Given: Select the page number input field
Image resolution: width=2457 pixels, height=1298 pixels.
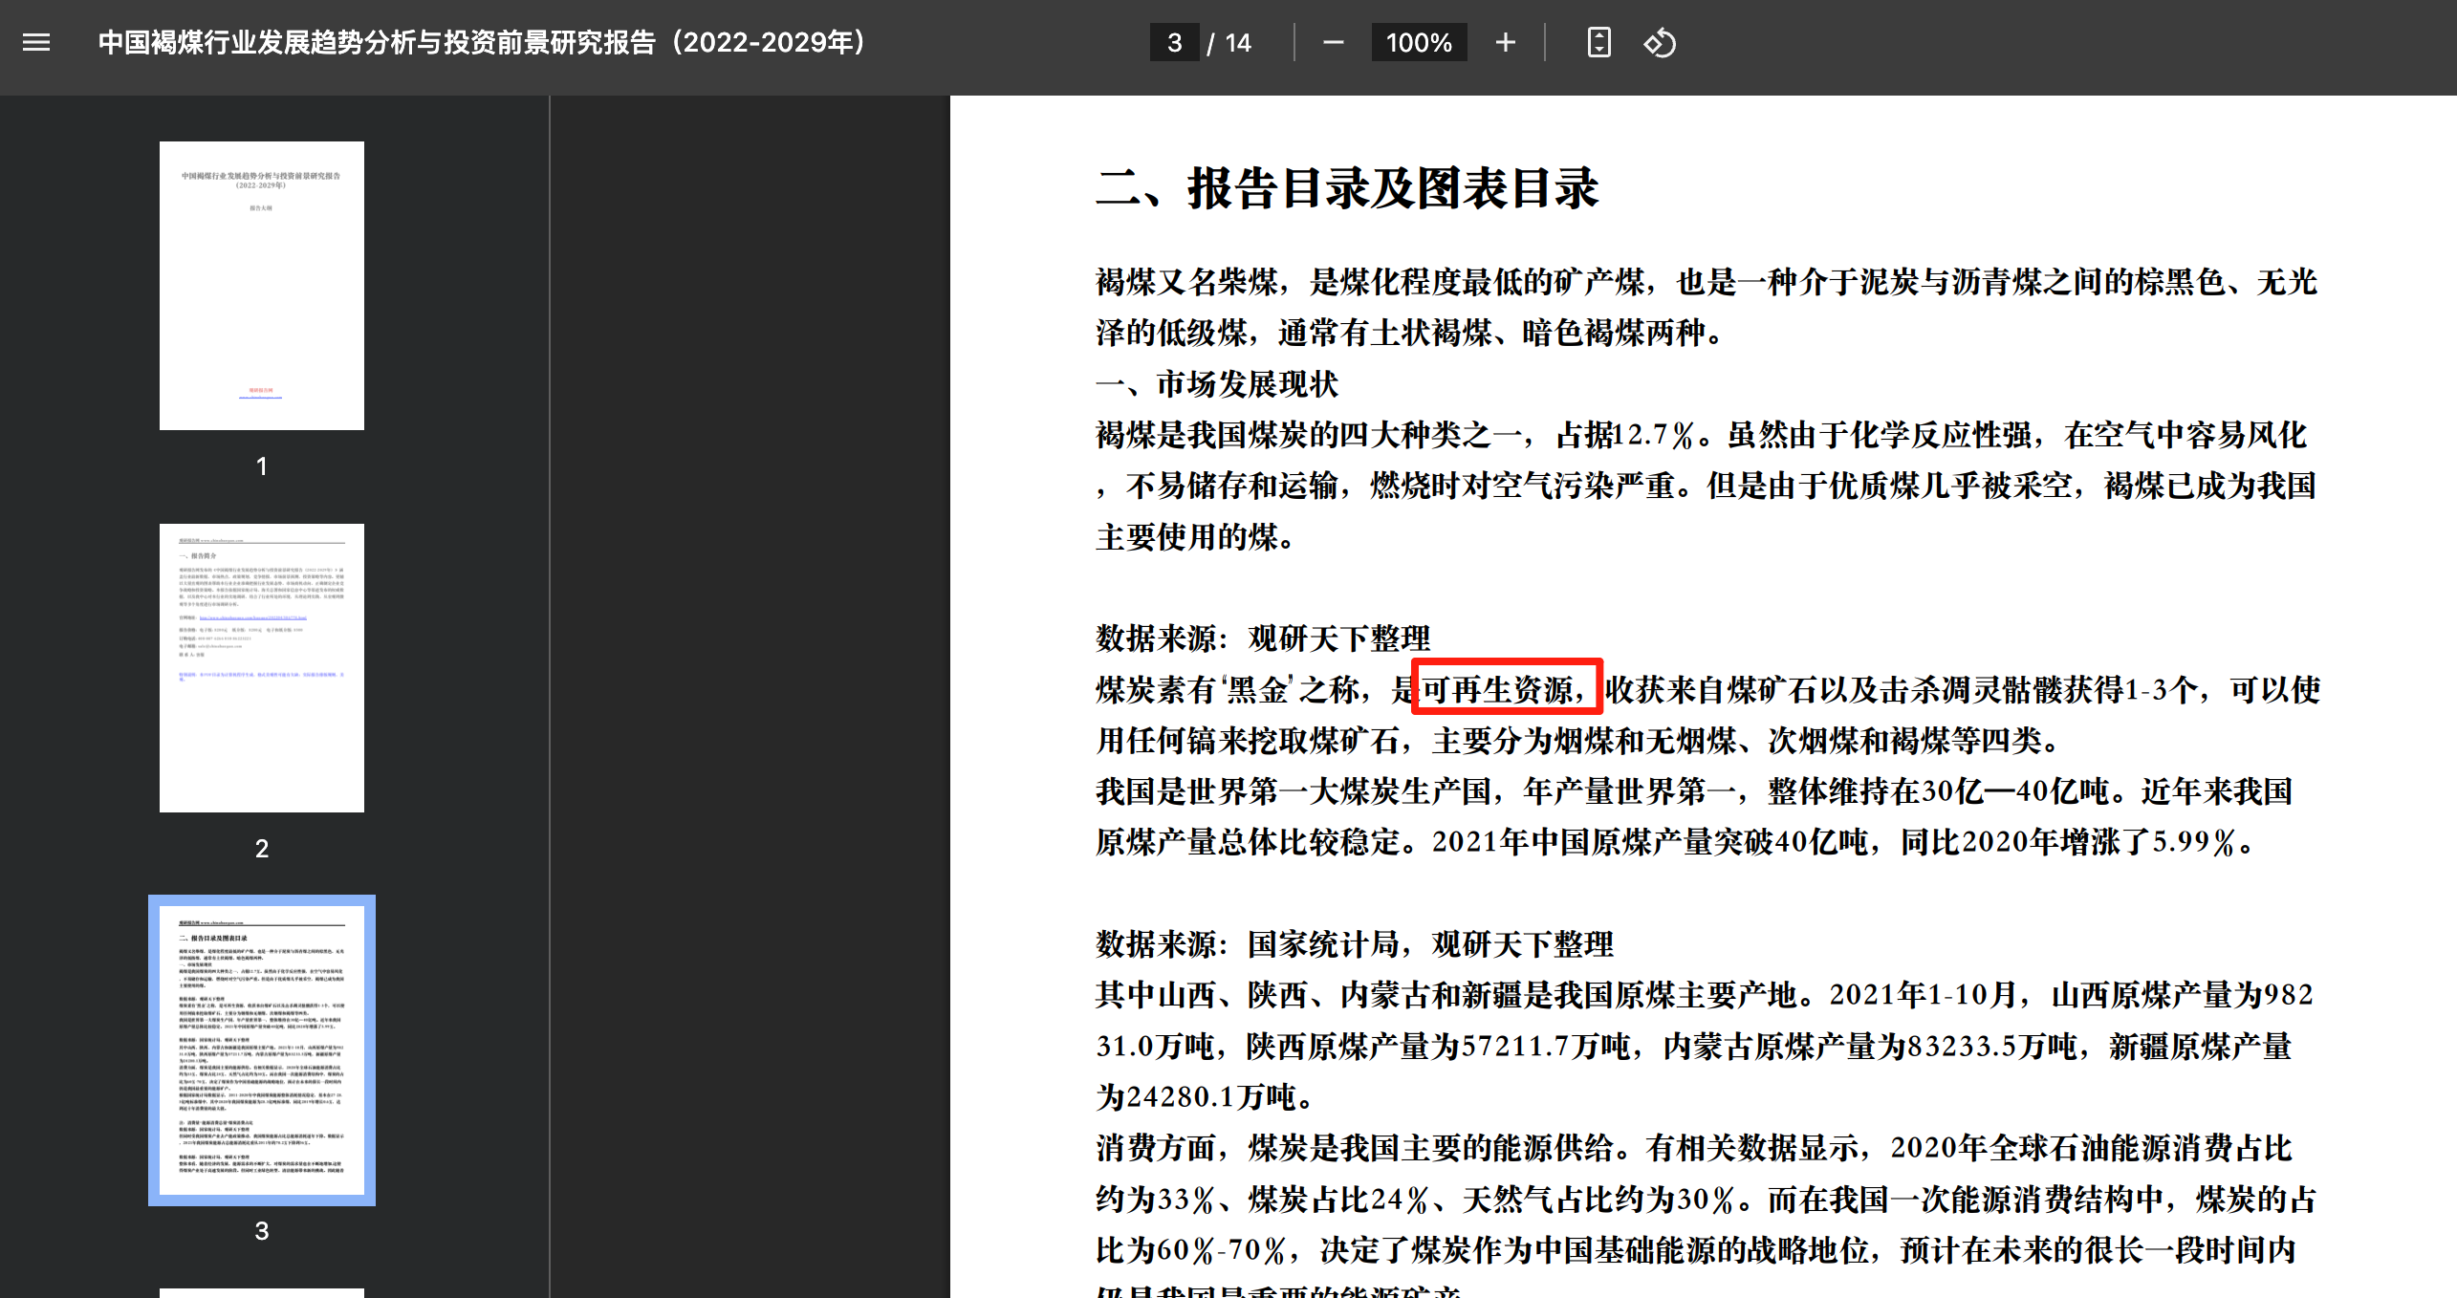Looking at the screenshot, I should (1174, 42).
